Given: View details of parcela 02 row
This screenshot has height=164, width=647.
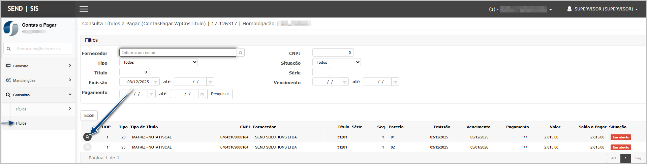Looking at the screenshot, I should tap(87, 147).
